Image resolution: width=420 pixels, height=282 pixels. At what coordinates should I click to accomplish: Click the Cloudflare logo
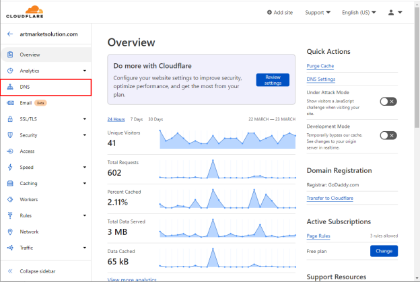[x=25, y=12]
